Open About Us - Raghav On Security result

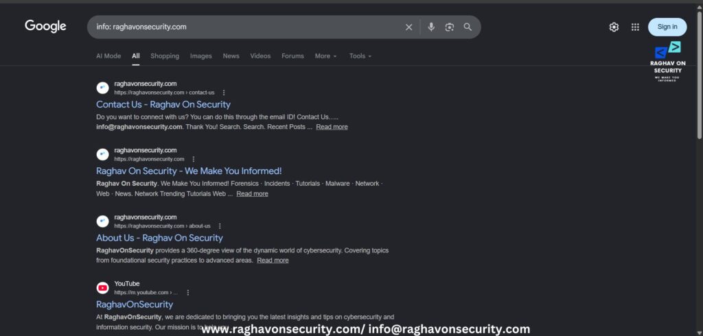pos(159,238)
